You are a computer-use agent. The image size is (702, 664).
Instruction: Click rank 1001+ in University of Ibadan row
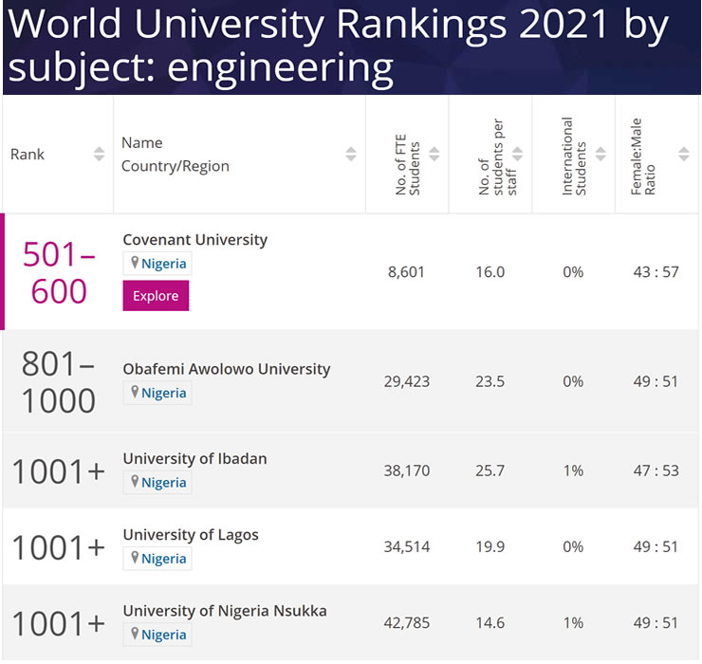(x=58, y=471)
